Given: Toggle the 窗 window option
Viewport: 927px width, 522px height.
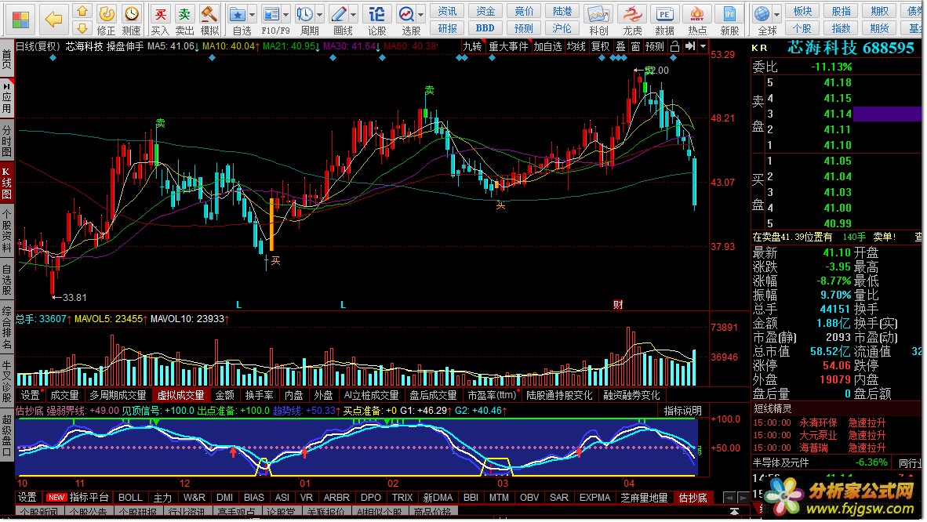Looking at the screenshot, I should coord(635,46).
